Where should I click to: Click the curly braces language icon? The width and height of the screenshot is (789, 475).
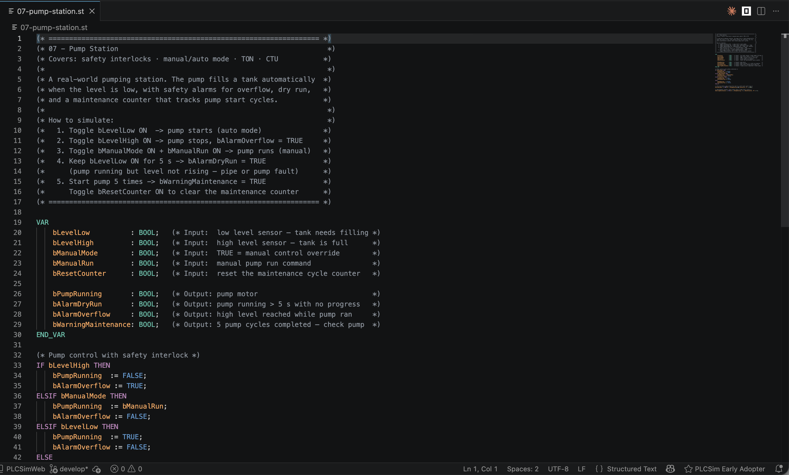coord(599,469)
